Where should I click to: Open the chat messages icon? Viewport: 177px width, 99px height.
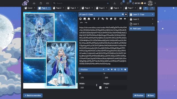point(128,3)
